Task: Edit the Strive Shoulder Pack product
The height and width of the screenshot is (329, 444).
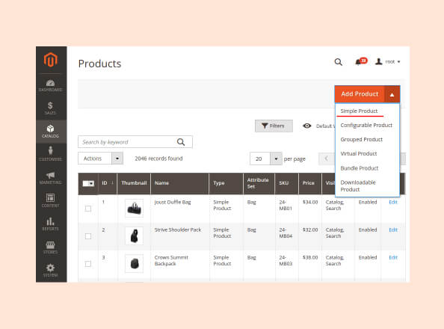Action: [x=393, y=230]
